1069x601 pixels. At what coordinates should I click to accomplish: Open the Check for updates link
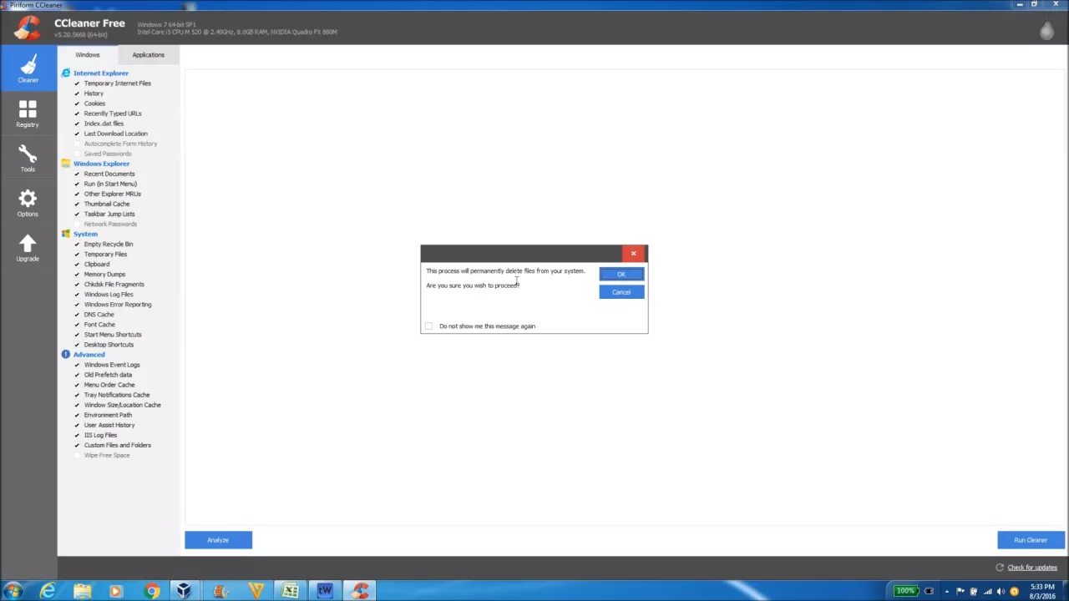coord(1032,568)
